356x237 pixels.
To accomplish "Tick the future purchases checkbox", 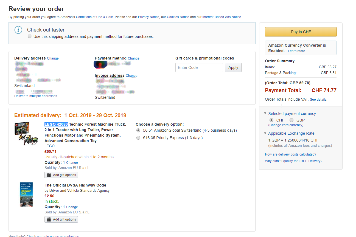I will point(30,36).
